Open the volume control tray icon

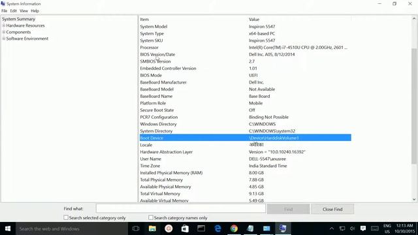pyautogui.click(x=353, y=228)
